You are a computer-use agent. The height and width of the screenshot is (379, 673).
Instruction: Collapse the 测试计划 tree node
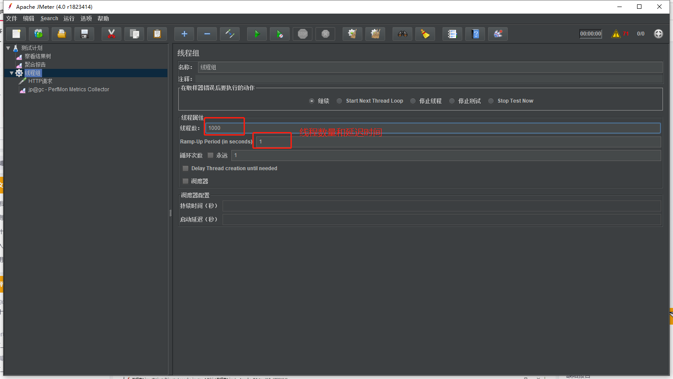point(8,48)
